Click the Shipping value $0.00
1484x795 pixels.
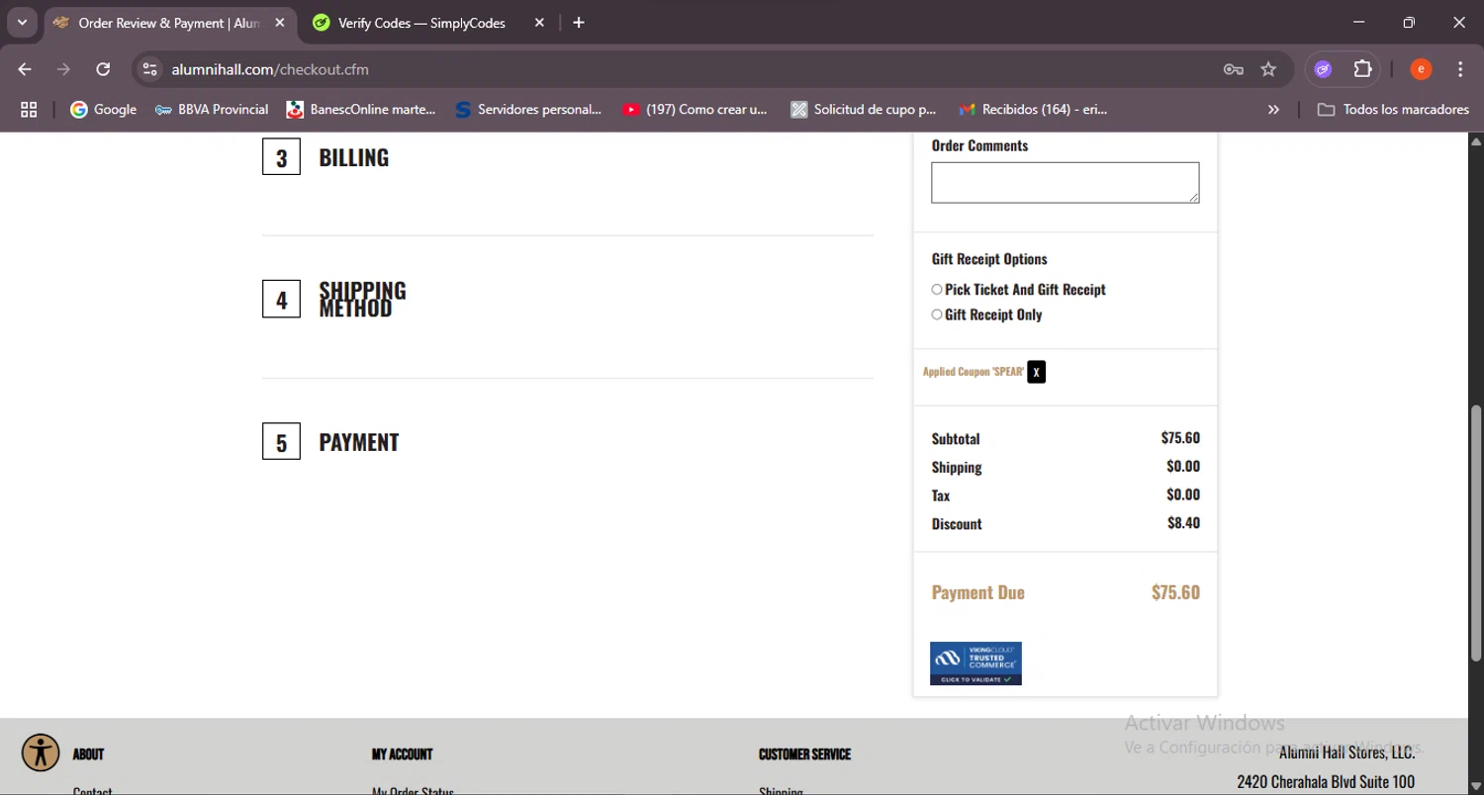1183,467
